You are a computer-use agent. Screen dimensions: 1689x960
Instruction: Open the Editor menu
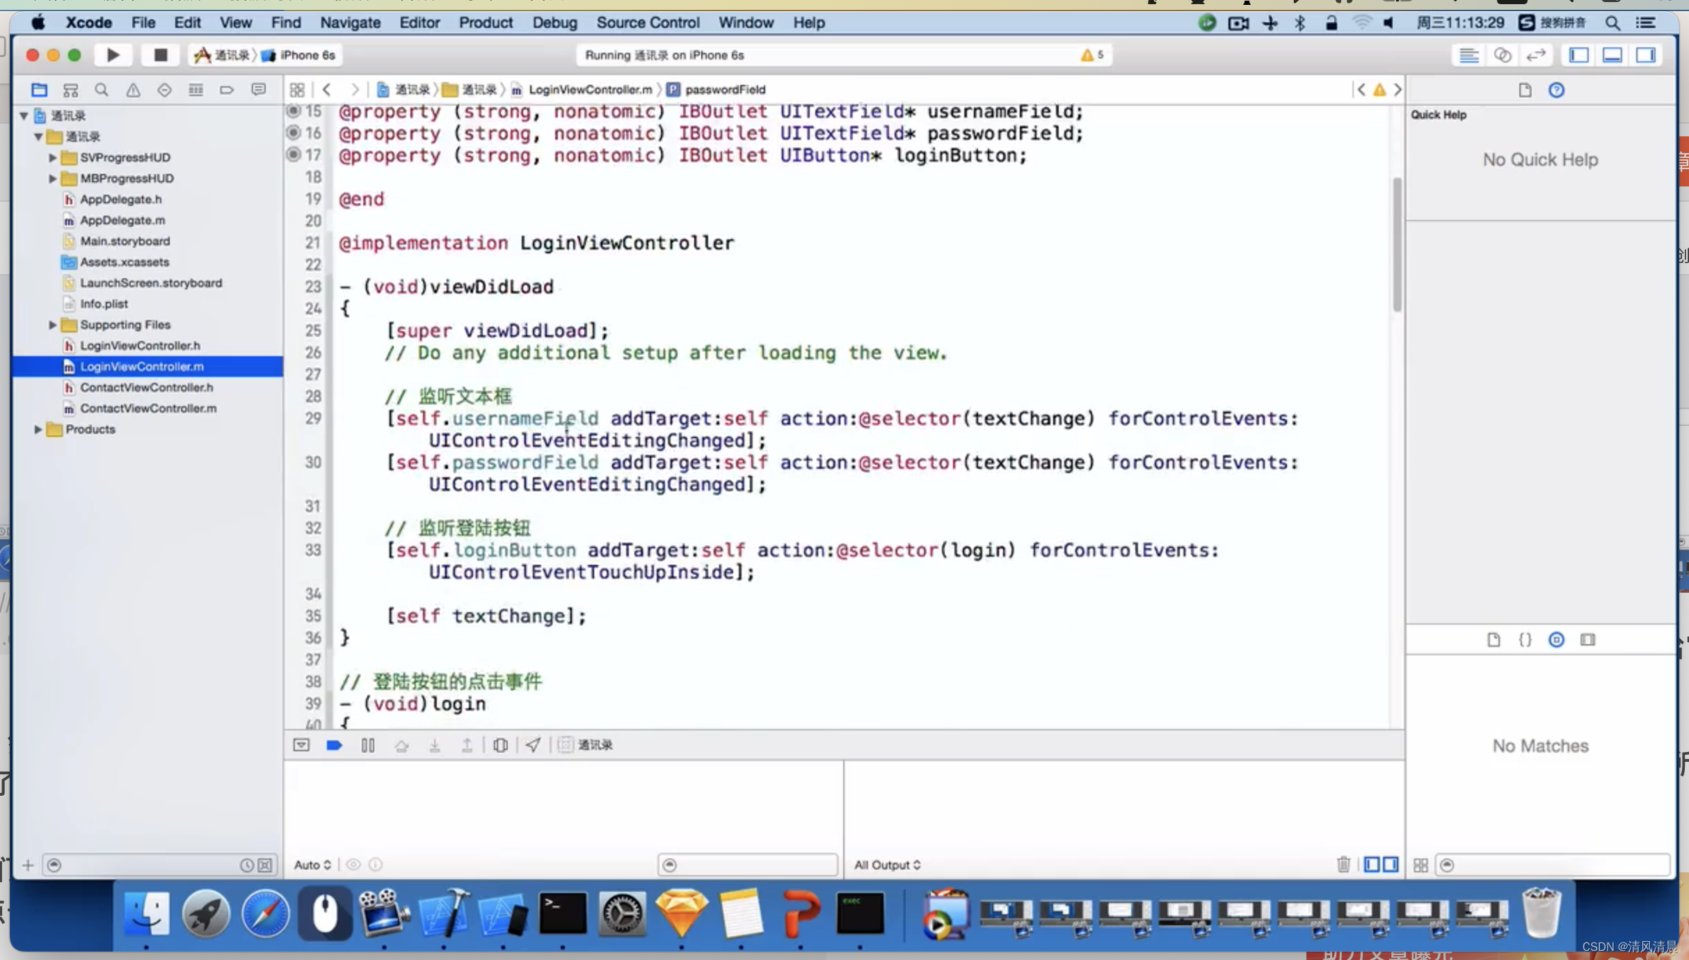tap(419, 22)
